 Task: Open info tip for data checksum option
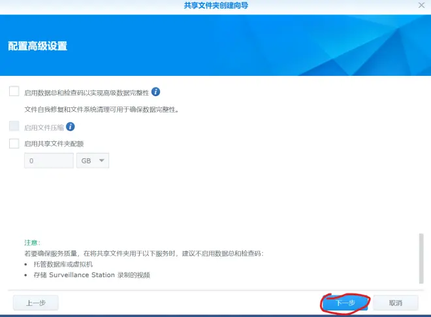click(x=155, y=92)
